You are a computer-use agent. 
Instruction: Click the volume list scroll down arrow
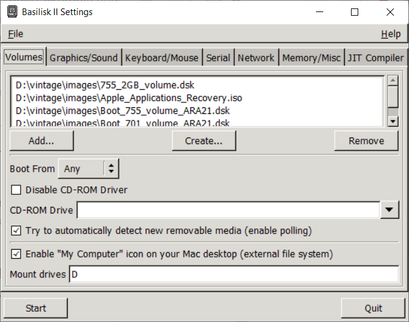tap(393, 121)
